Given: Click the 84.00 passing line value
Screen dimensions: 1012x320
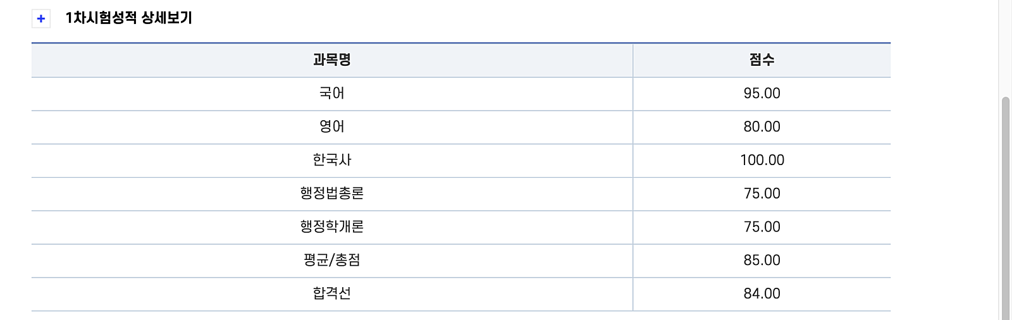Looking at the screenshot, I should [762, 294].
